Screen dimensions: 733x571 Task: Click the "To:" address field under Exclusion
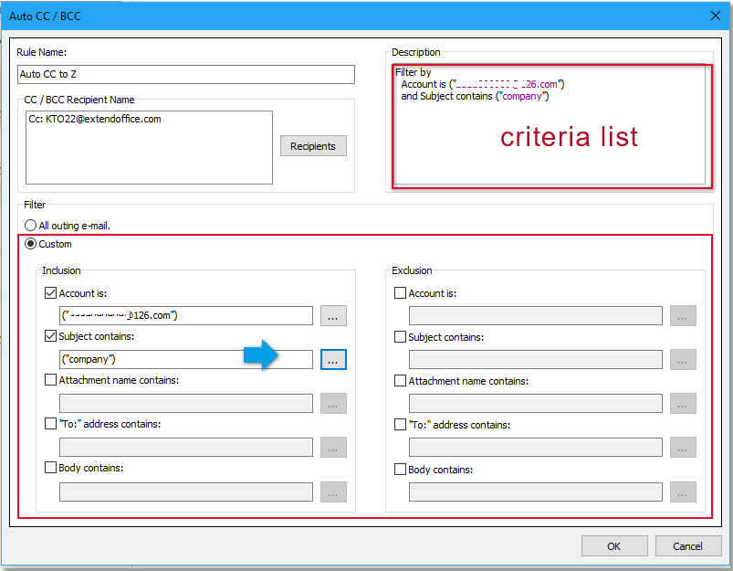535,447
